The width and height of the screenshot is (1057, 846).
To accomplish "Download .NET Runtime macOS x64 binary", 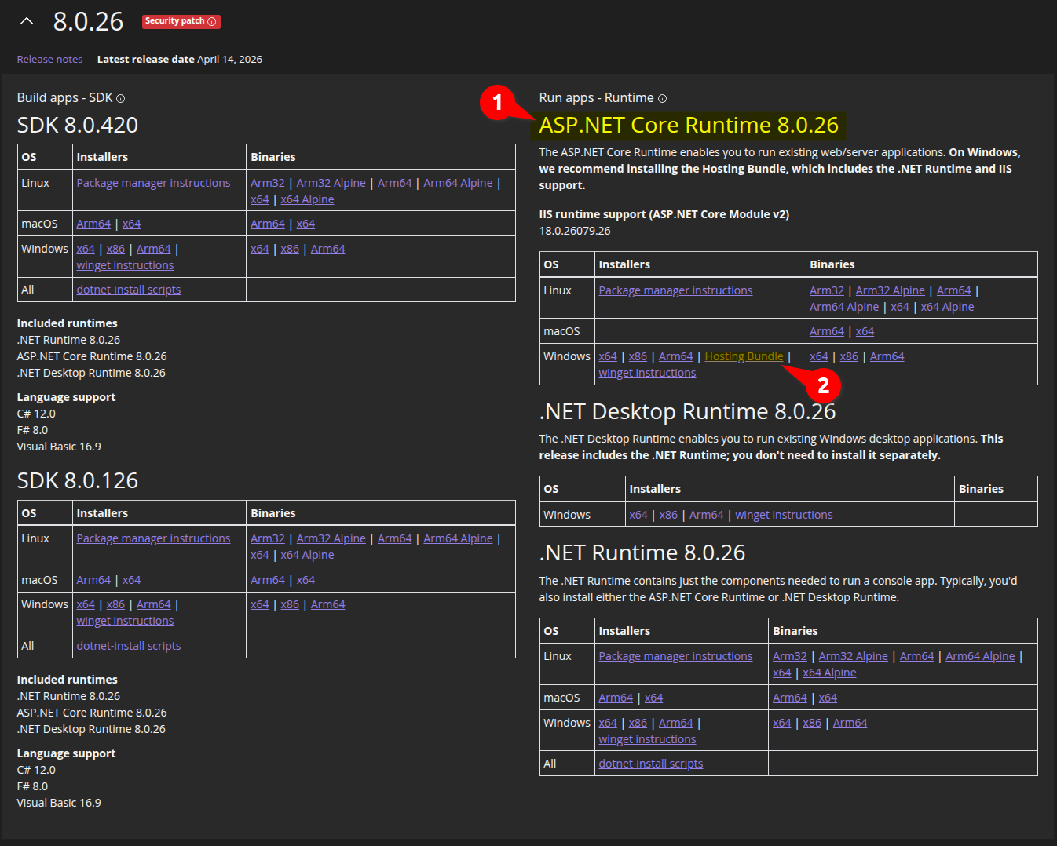I will point(828,698).
